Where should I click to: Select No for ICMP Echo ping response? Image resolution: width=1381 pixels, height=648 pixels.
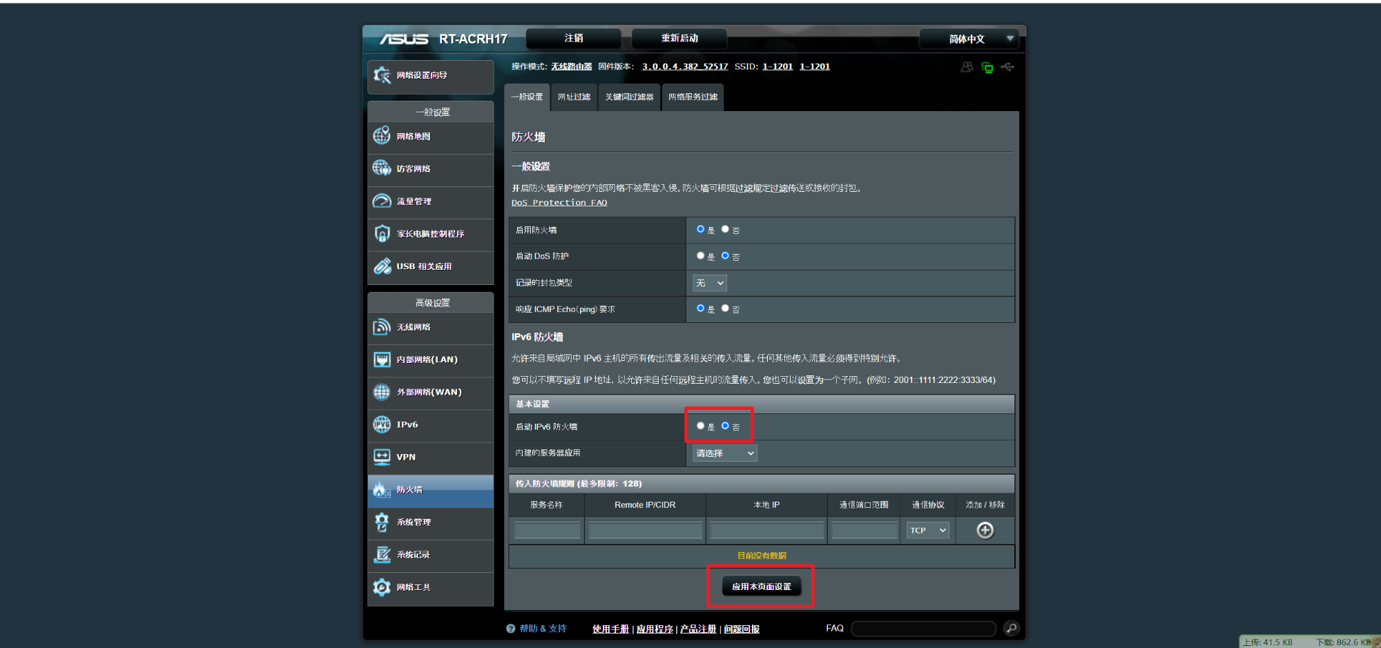[725, 308]
